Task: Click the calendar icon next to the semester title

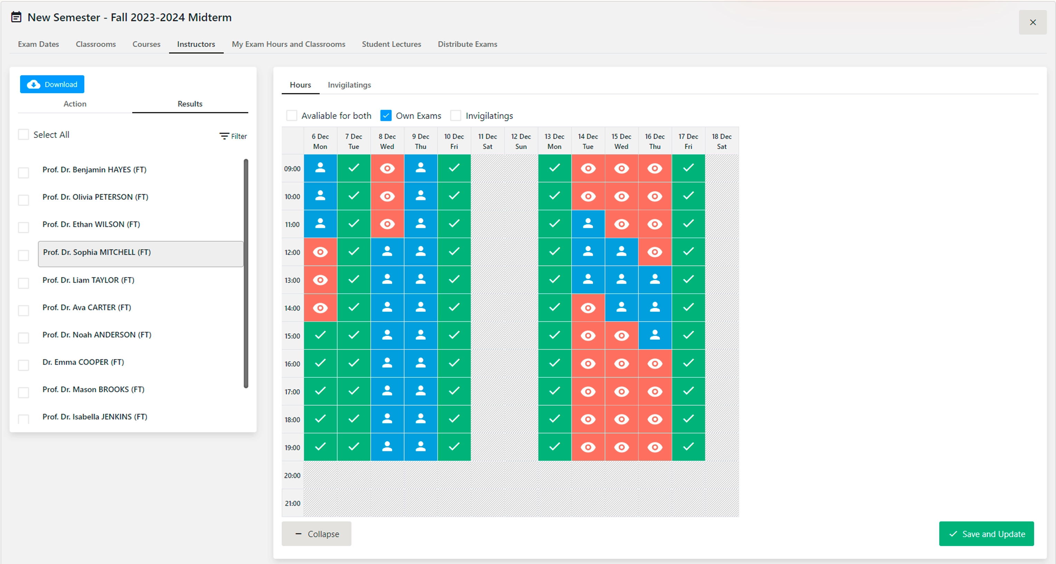Action: [x=16, y=17]
